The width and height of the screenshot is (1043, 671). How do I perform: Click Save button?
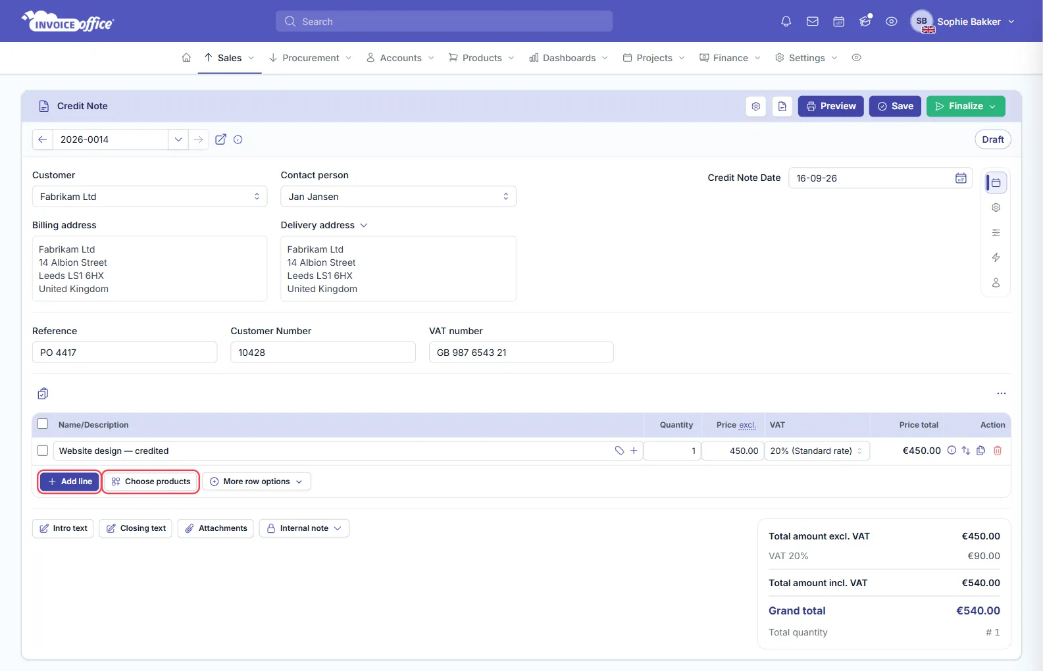pos(895,107)
